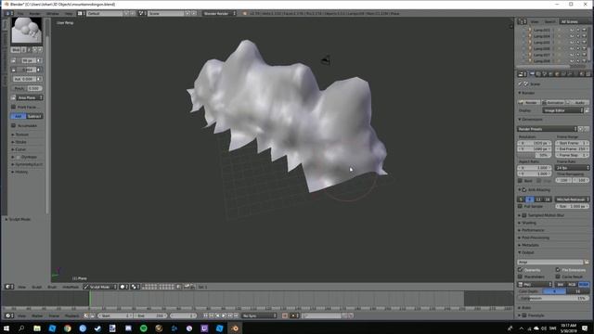594x334 pixels.
Task: Toggle the Front Faces Only checkbox
Action: click(14, 108)
